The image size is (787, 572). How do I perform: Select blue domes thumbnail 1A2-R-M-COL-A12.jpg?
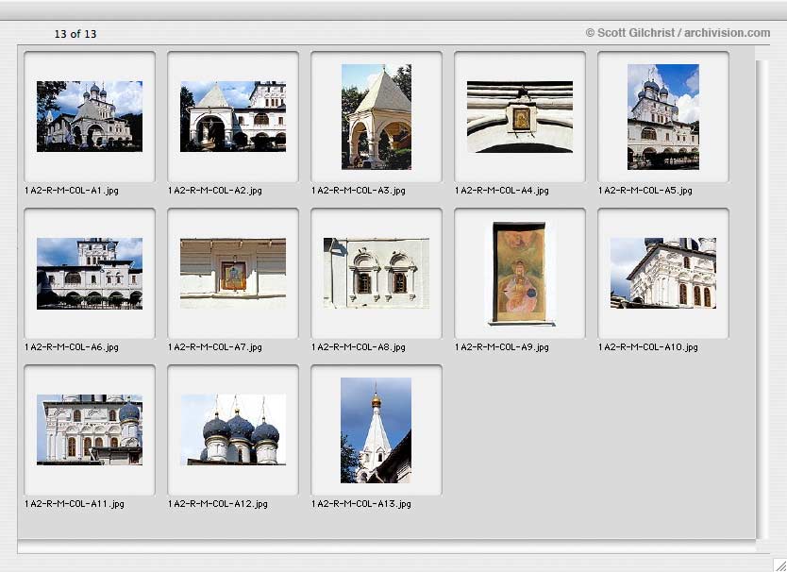[233, 429]
